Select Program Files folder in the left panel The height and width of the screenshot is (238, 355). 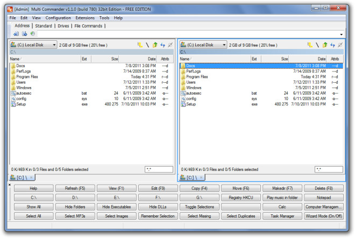tap(91, 77)
